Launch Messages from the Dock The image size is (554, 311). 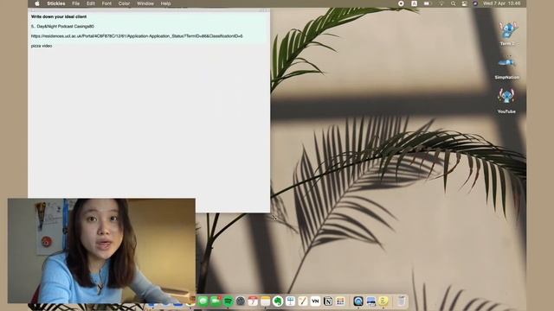click(x=203, y=301)
